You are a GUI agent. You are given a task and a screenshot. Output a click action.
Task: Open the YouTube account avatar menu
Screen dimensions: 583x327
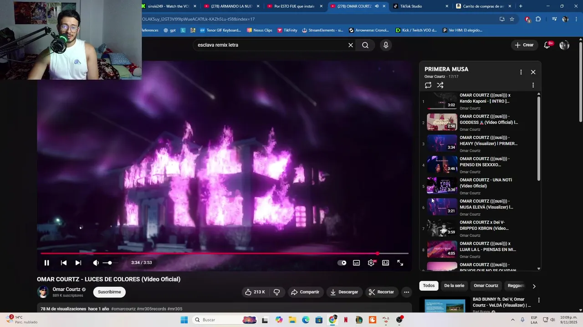(x=564, y=45)
